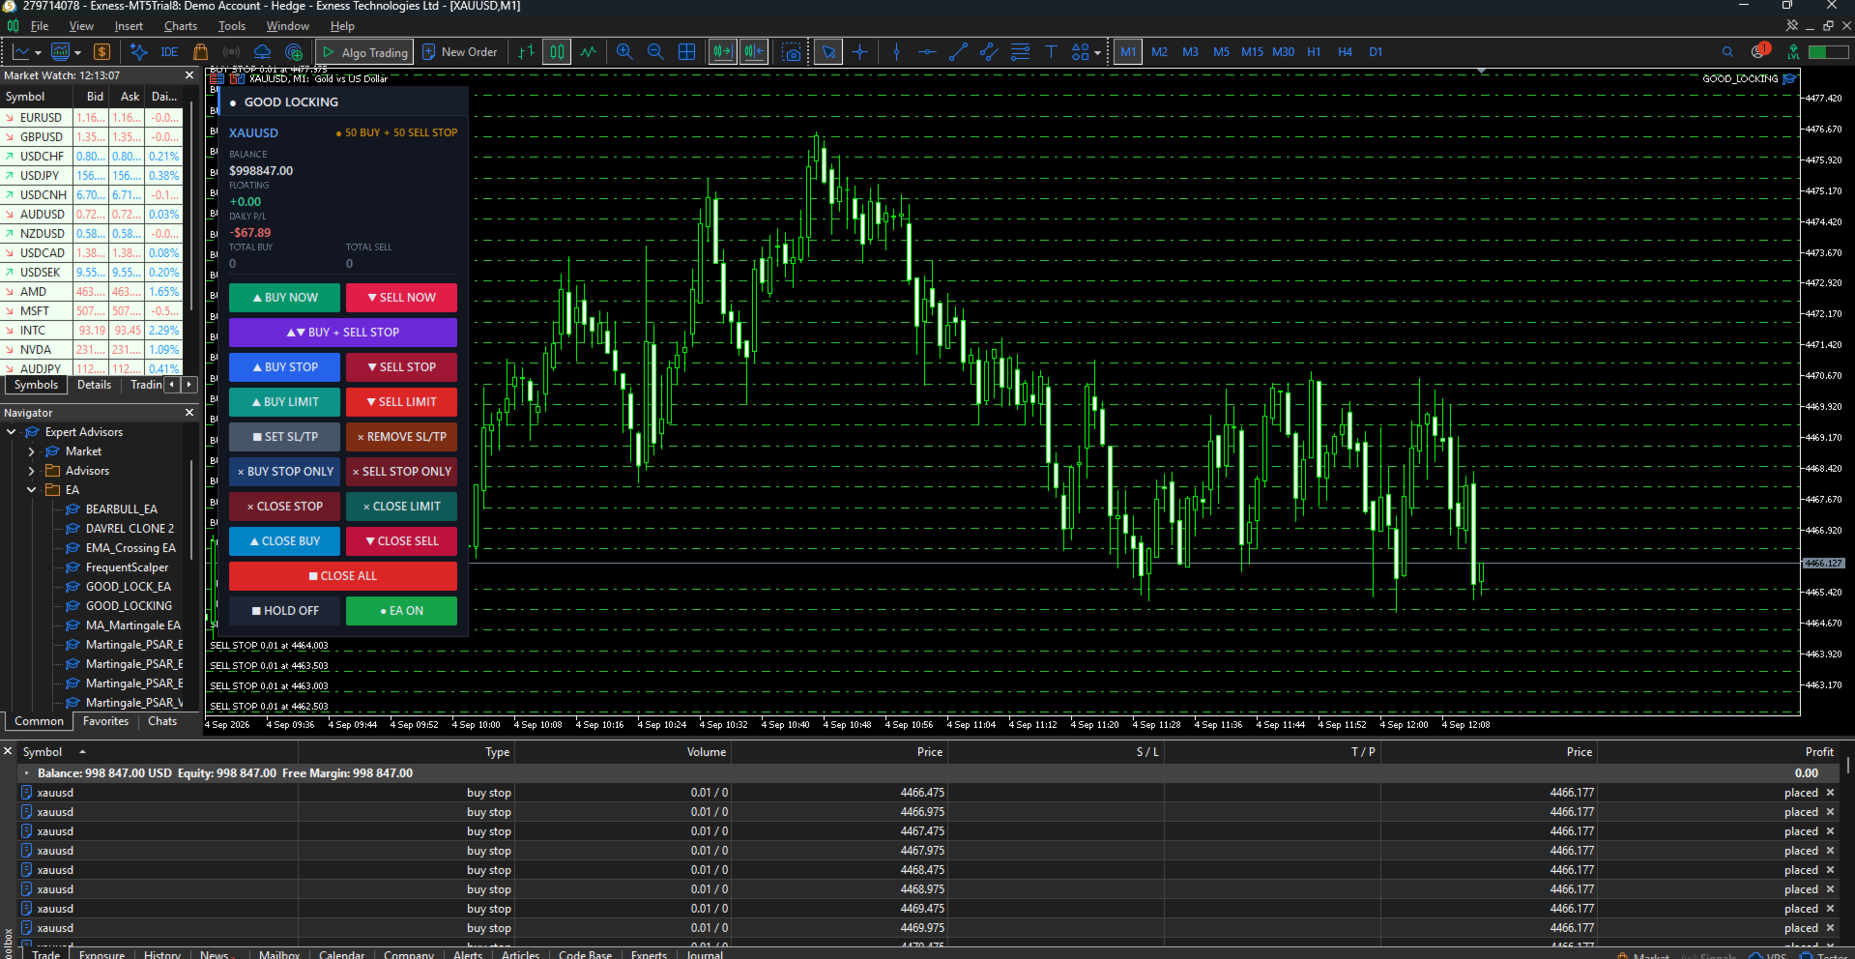
Task: Open the MetaEditor IDE
Action: coord(169,52)
